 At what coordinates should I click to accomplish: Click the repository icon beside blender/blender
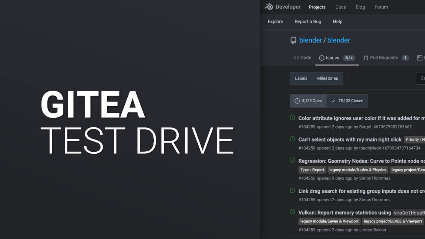[x=293, y=40]
